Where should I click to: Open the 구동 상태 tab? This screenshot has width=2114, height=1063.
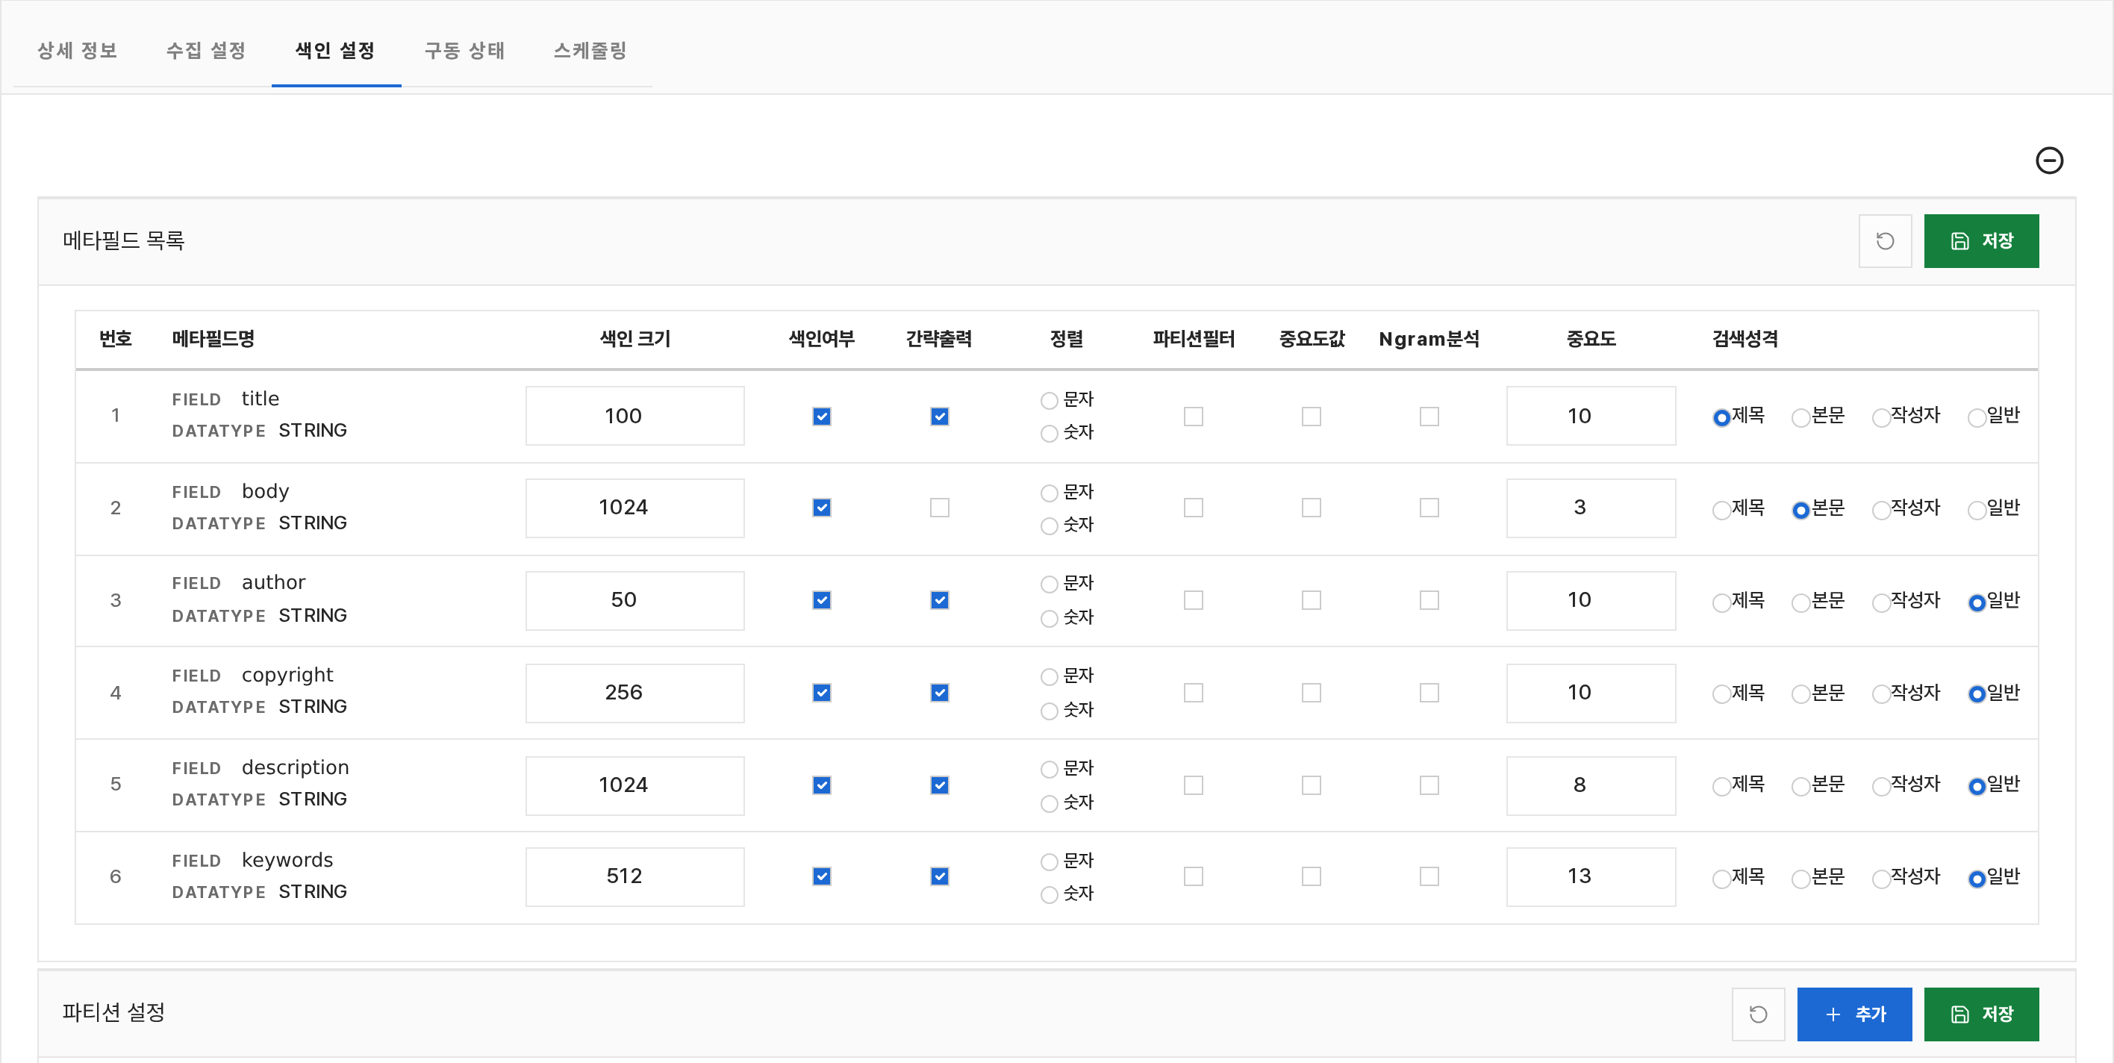(464, 51)
